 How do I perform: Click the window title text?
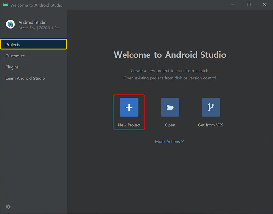pos(37,5)
